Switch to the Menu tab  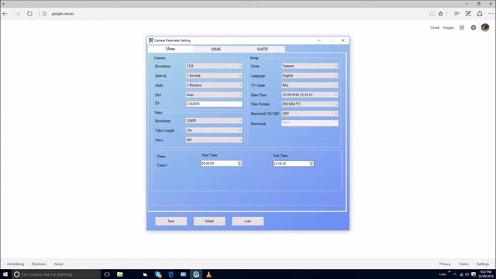[170, 49]
